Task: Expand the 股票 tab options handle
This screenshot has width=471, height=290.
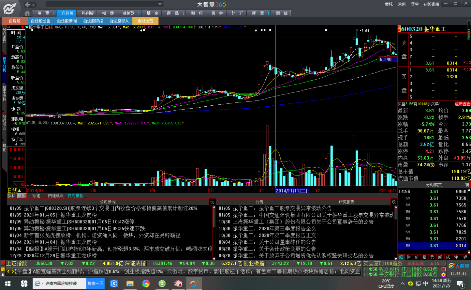Action: coord(54,13)
